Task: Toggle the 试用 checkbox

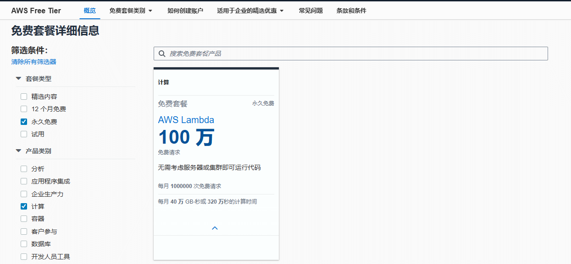Action: (24, 134)
